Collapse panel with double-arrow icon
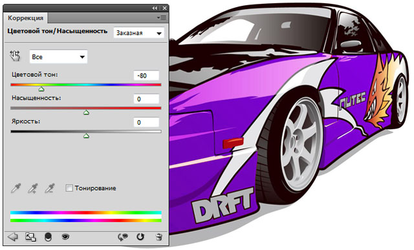This screenshot has width=414, height=250. pos(155,8)
